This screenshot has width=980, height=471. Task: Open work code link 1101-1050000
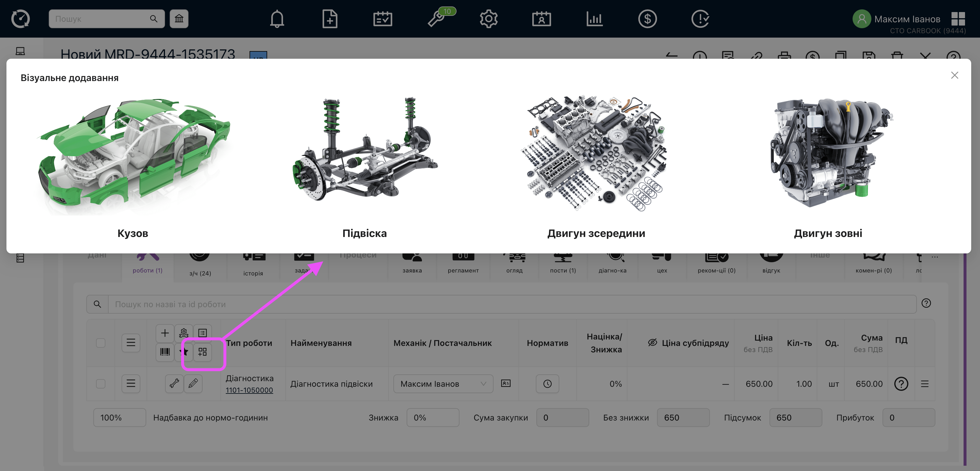[249, 390]
